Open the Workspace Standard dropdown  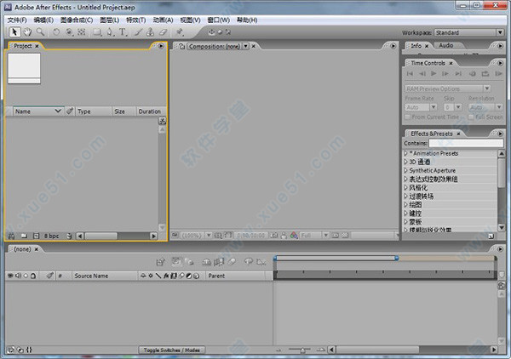[x=469, y=32]
